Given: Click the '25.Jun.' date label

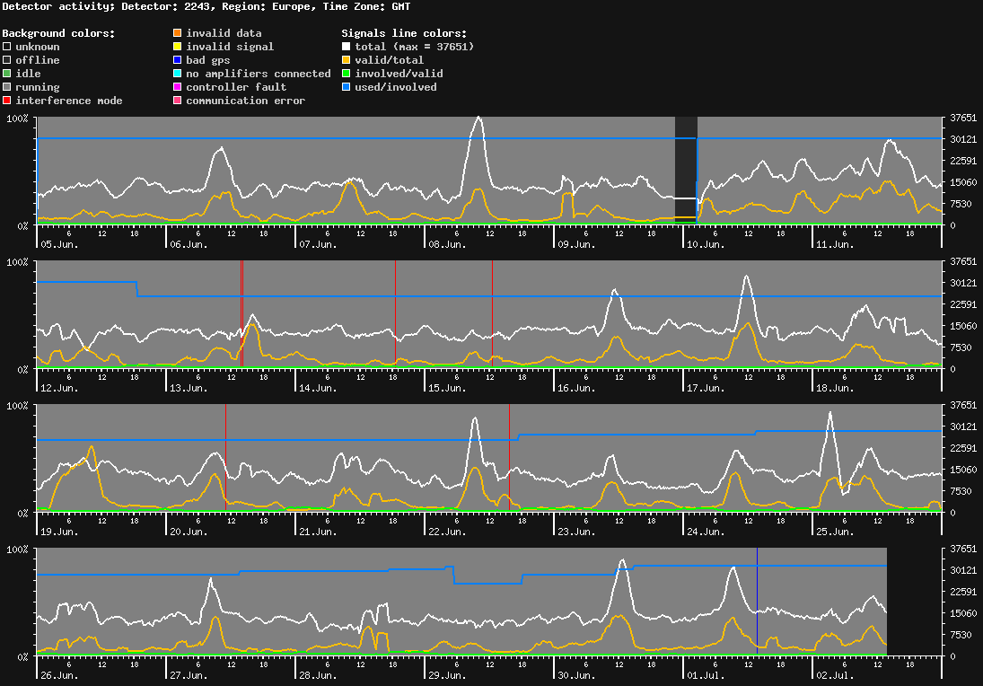Looking at the screenshot, I should click(834, 532).
